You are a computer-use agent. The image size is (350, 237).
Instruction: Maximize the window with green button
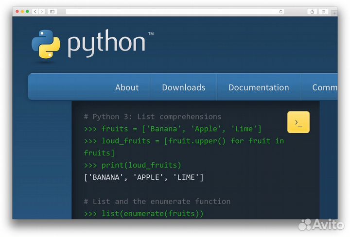[x=27, y=11]
